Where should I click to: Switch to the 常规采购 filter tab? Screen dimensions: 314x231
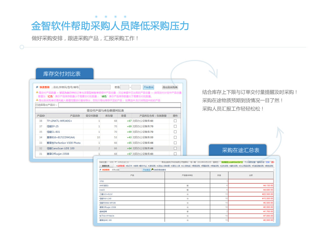coord(196,166)
